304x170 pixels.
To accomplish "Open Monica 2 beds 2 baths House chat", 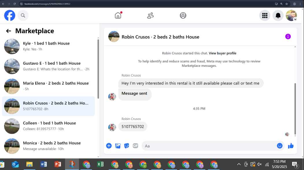I will tap(48, 146).
